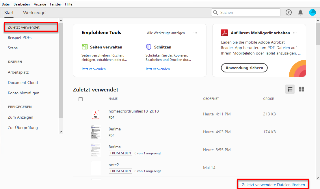The image size is (320, 189).
Task: Click Alle Werkzeuge anzeigen link
Action: [166, 33]
